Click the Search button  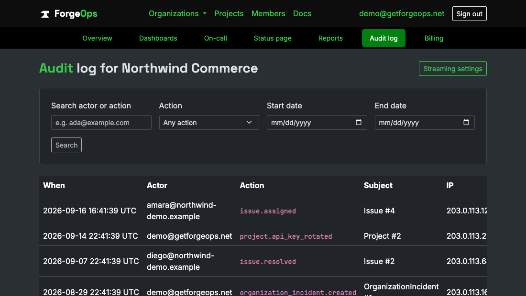[66, 145]
